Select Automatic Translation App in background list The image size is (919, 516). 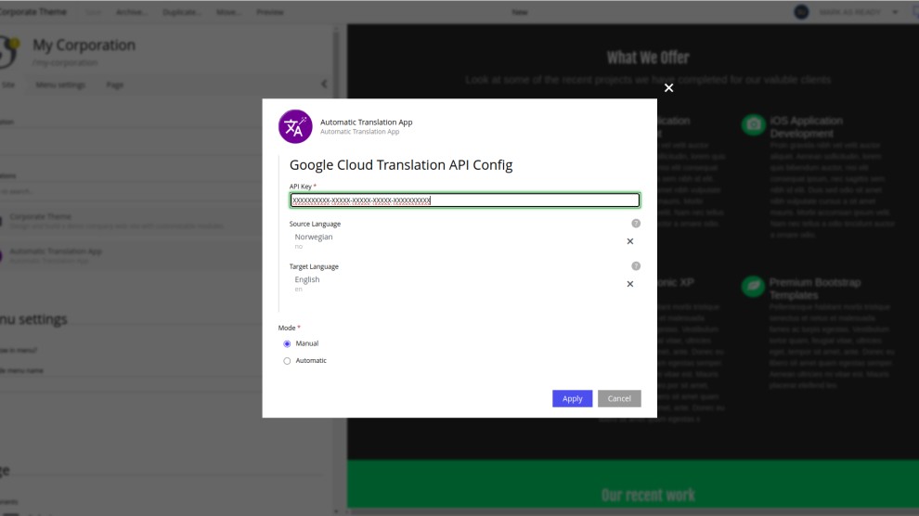click(x=129, y=255)
